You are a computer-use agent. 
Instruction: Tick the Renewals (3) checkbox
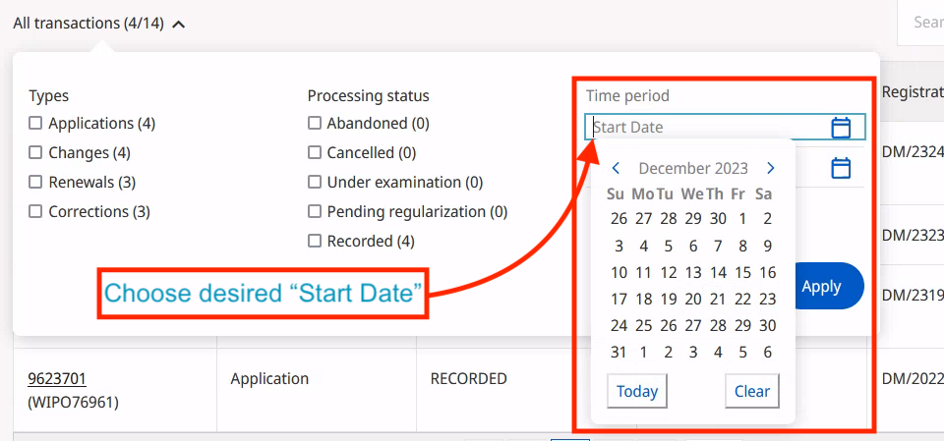pyautogui.click(x=35, y=183)
